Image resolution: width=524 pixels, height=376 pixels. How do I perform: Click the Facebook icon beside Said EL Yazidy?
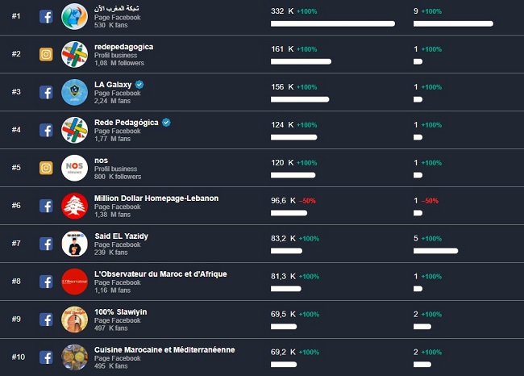46,244
